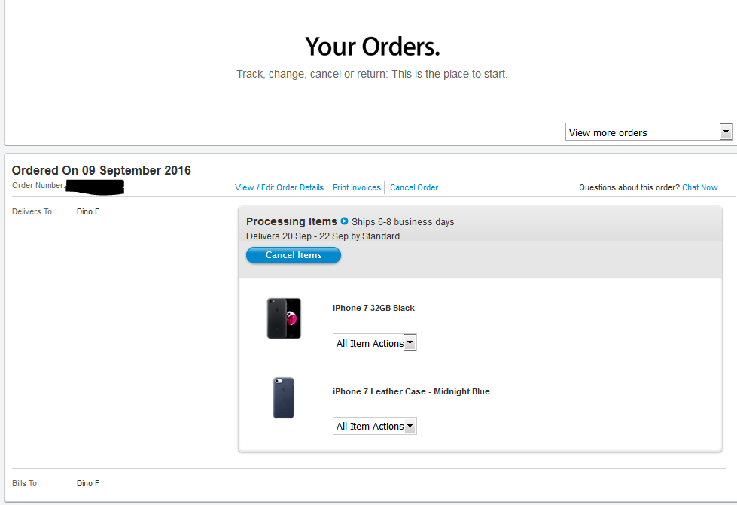737x505 pixels.
Task: Click the Bills To name Dino F
Action: 88,483
